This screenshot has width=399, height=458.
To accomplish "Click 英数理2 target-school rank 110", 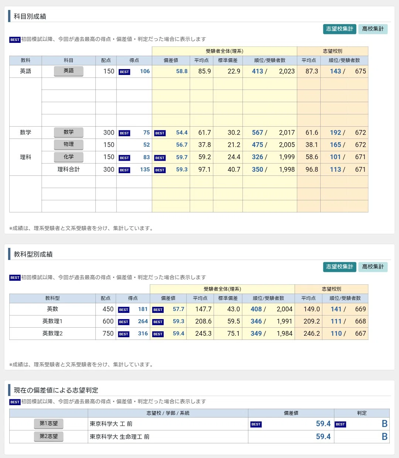I will coord(336,334).
